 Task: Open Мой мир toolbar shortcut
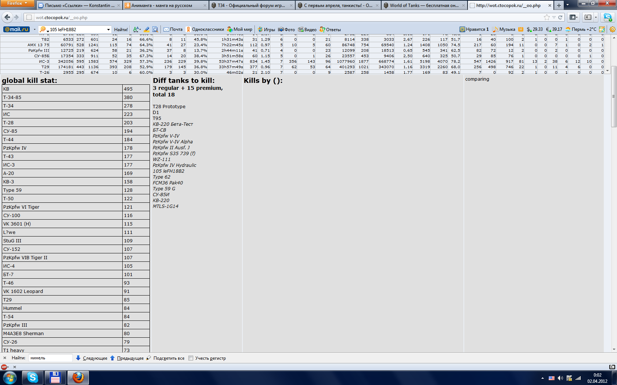(x=240, y=29)
